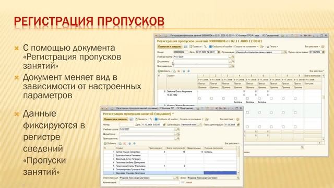Tick lesson 1 checkbox for Зайкина Ольга Андреевна
This screenshot has width=334, height=188.
pyautogui.click(x=199, y=99)
